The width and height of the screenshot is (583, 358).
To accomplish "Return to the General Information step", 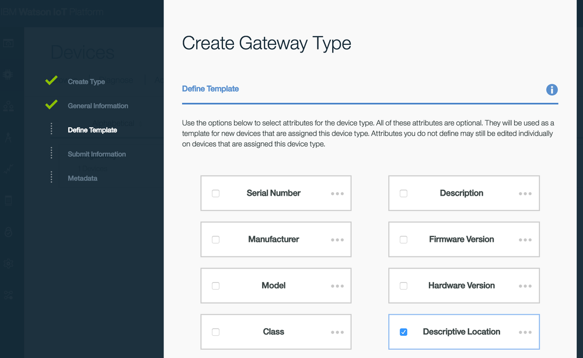I will (x=97, y=106).
